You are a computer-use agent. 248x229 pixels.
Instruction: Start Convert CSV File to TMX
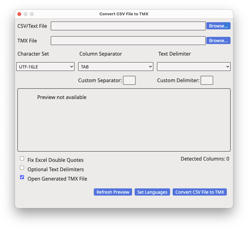pos(200,192)
